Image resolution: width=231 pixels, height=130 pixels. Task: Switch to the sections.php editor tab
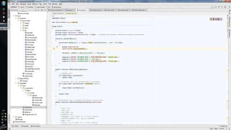tap(124, 10)
